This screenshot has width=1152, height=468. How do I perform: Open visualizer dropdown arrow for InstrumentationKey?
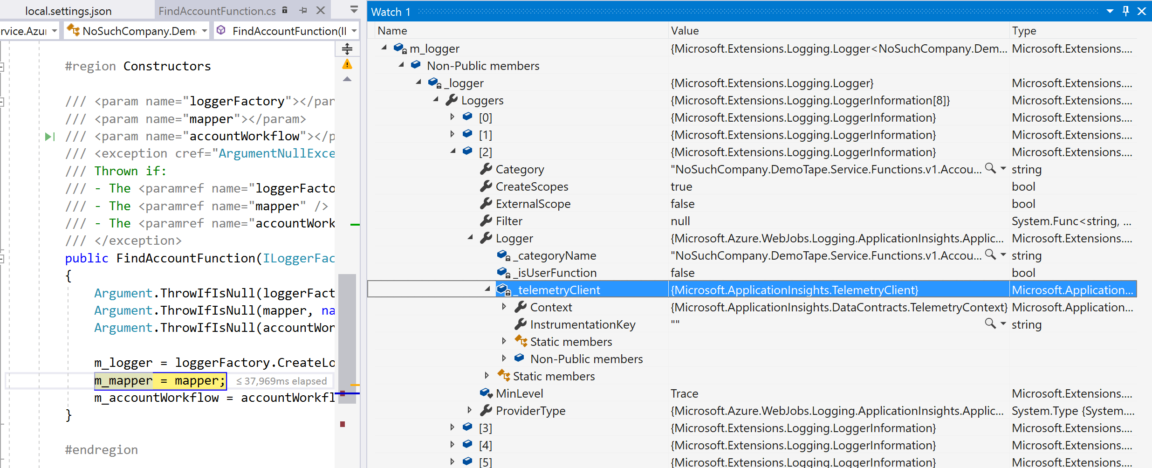(x=1003, y=323)
